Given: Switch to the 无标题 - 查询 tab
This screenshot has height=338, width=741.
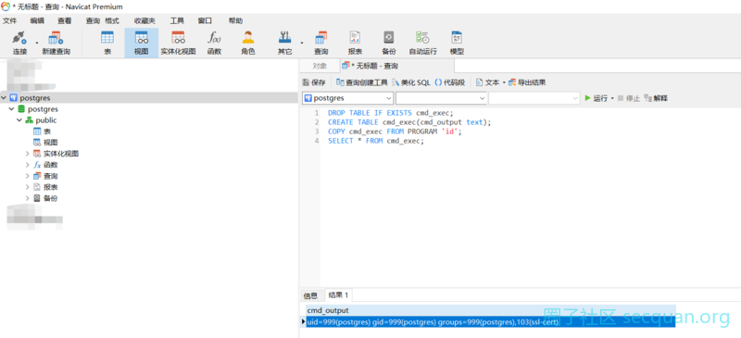Looking at the screenshot, I should pyautogui.click(x=396, y=66).
